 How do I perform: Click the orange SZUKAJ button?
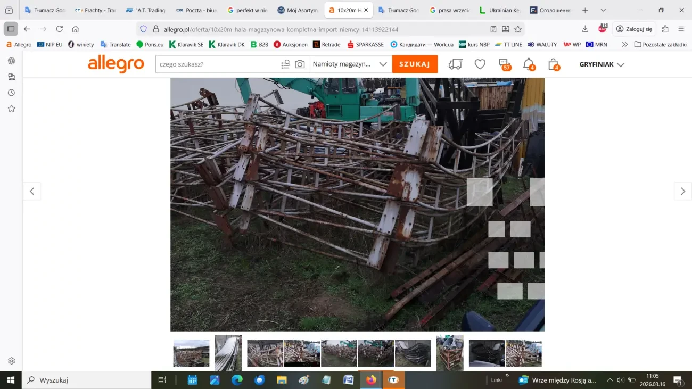click(415, 64)
